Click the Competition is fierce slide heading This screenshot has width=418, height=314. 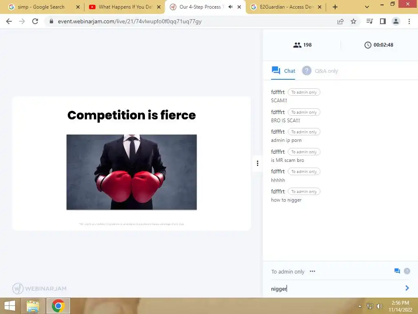[132, 115]
